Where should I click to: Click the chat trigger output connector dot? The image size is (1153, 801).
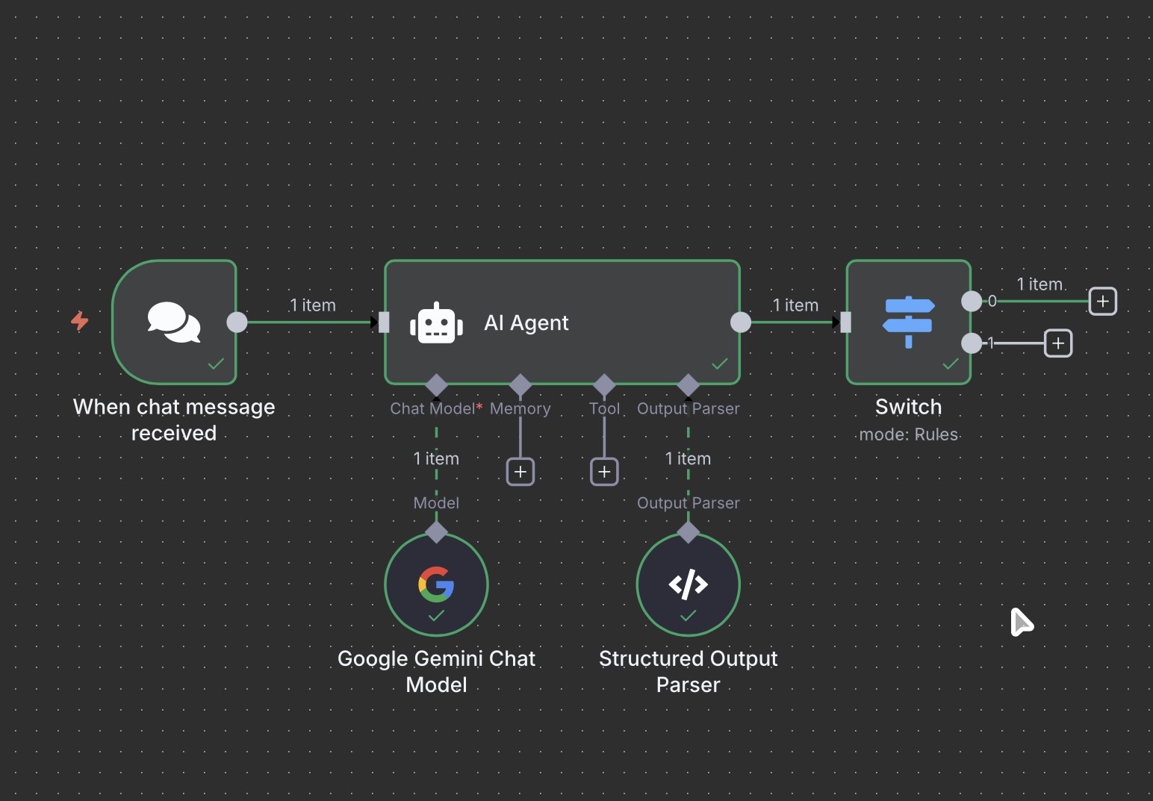point(237,322)
